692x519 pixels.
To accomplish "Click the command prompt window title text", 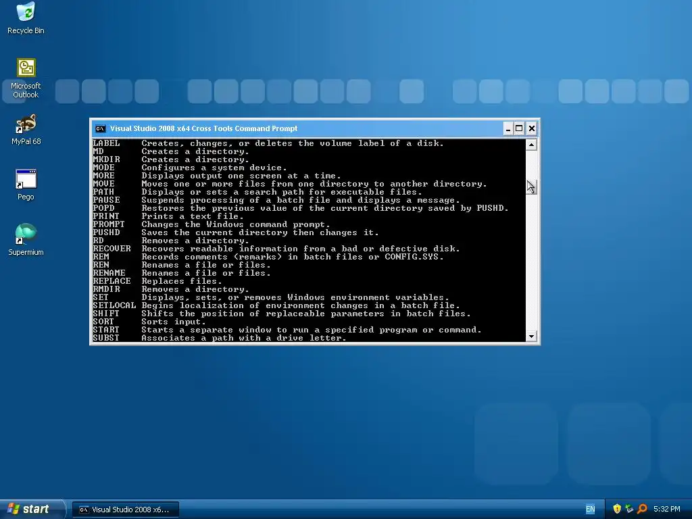I will pos(203,128).
